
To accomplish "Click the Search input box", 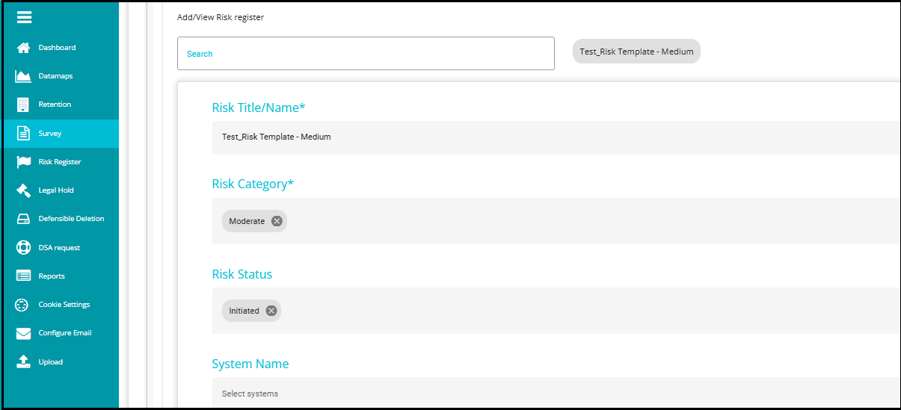I will [366, 54].
